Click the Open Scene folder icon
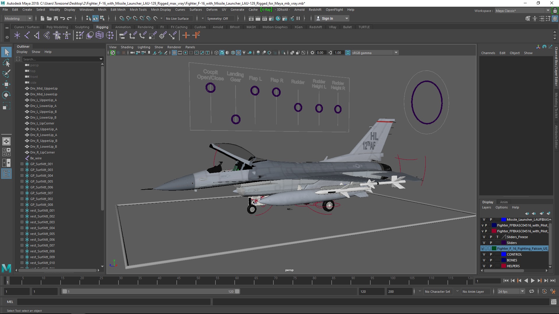 (x=49, y=18)
